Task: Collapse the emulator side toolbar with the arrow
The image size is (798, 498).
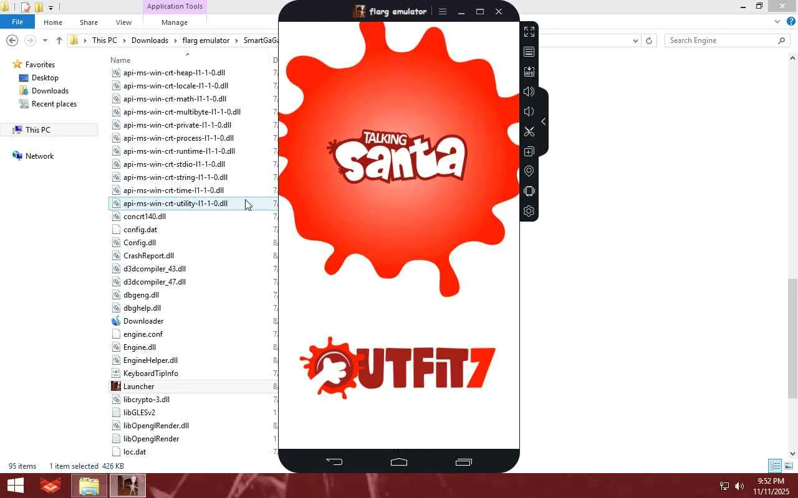Action: (544, 121)
